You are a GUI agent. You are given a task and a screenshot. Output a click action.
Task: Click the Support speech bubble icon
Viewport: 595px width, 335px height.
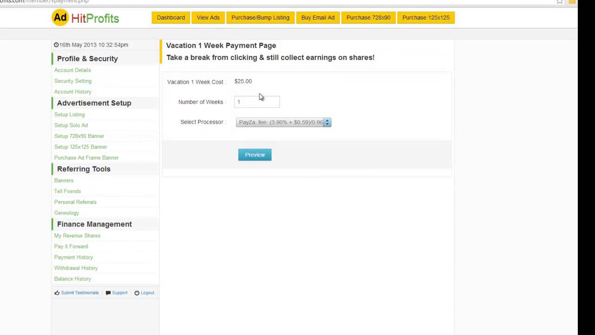[x=108, y=293]
